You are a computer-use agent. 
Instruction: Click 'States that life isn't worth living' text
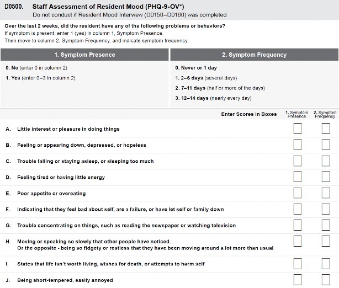pos(111,264)
